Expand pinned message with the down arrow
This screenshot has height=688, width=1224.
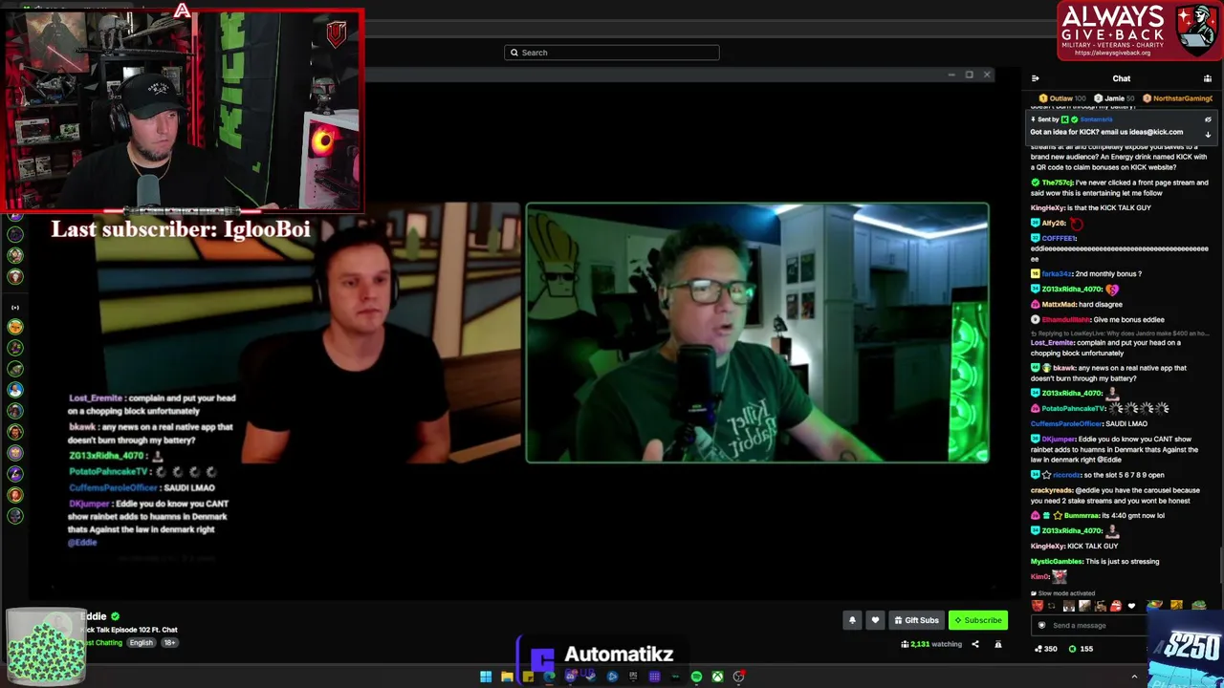(x=1208, y=134)
